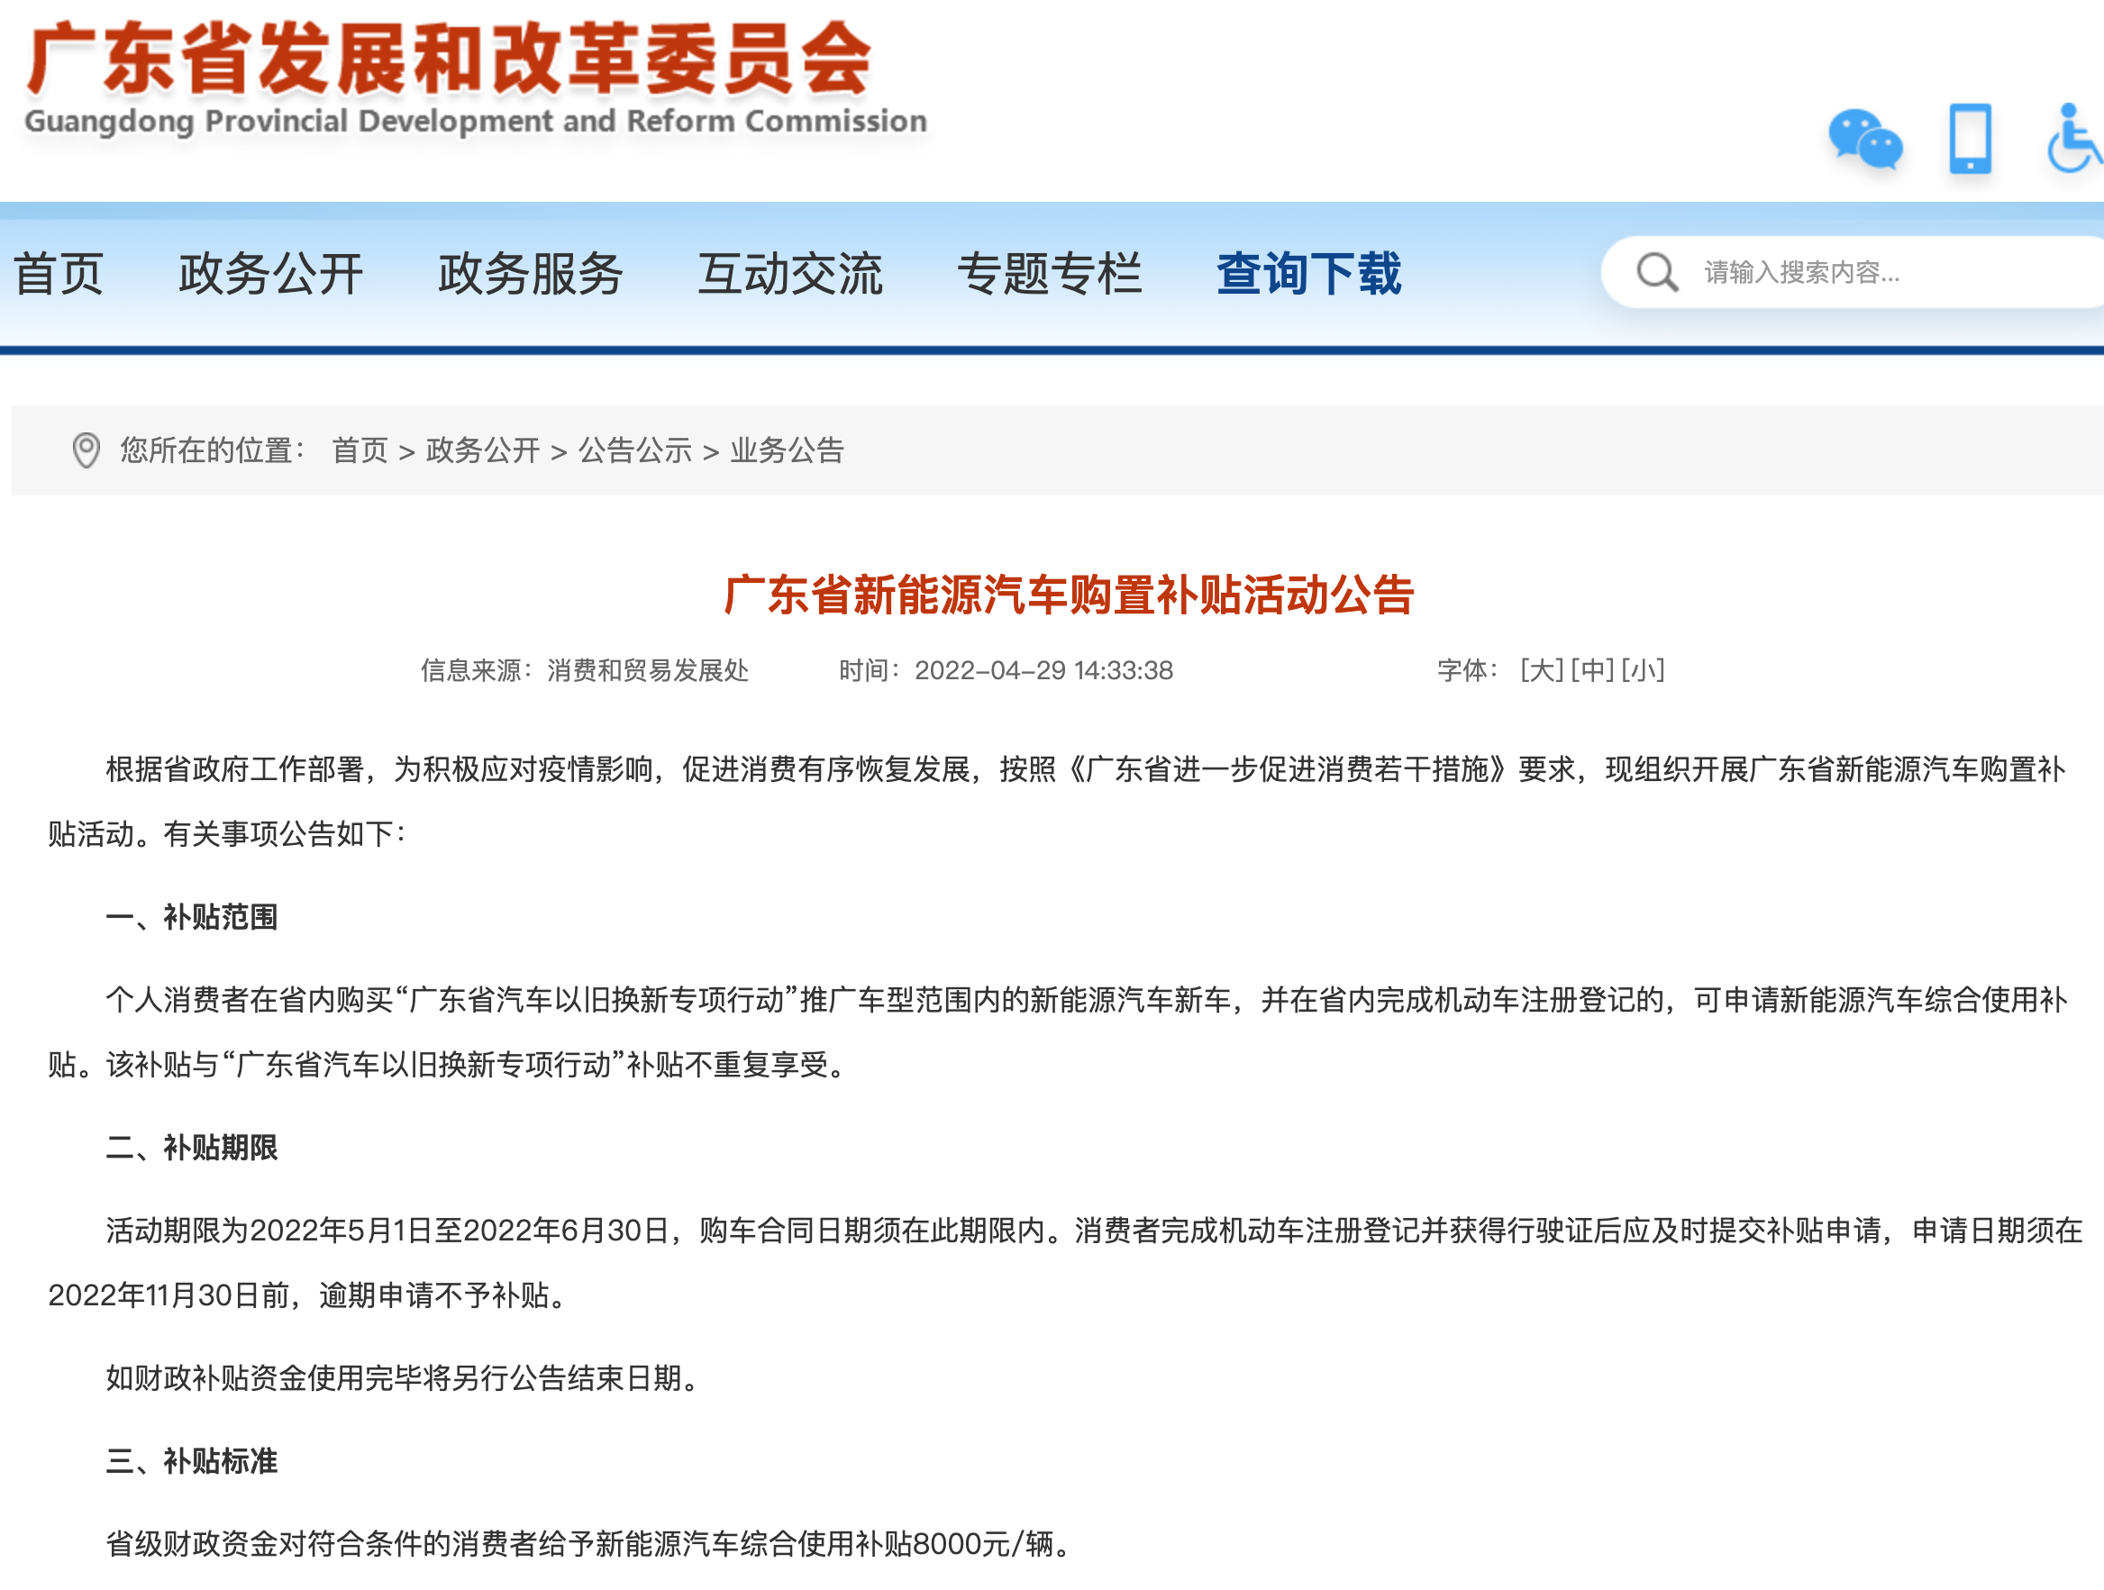This screenshot has height=1590, width=2104.
Task: Set font size to small [小]
Action: click(x=1643, y=670)
